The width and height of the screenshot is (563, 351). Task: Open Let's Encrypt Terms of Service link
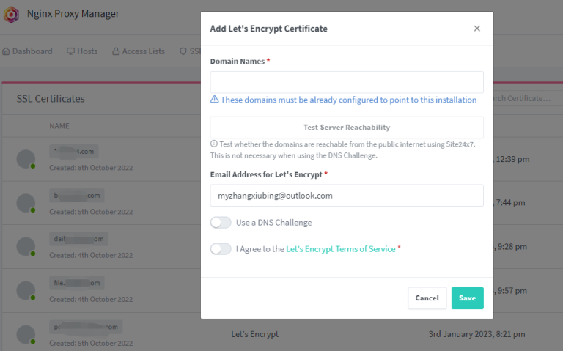click(x=340, y=248)
